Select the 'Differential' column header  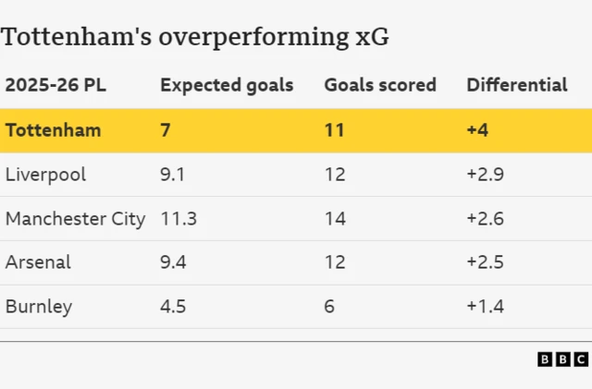(516, 85)
